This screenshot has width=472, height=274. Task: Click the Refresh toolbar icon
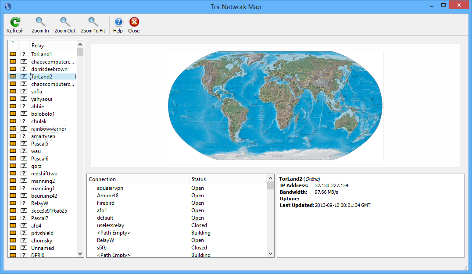15,22
